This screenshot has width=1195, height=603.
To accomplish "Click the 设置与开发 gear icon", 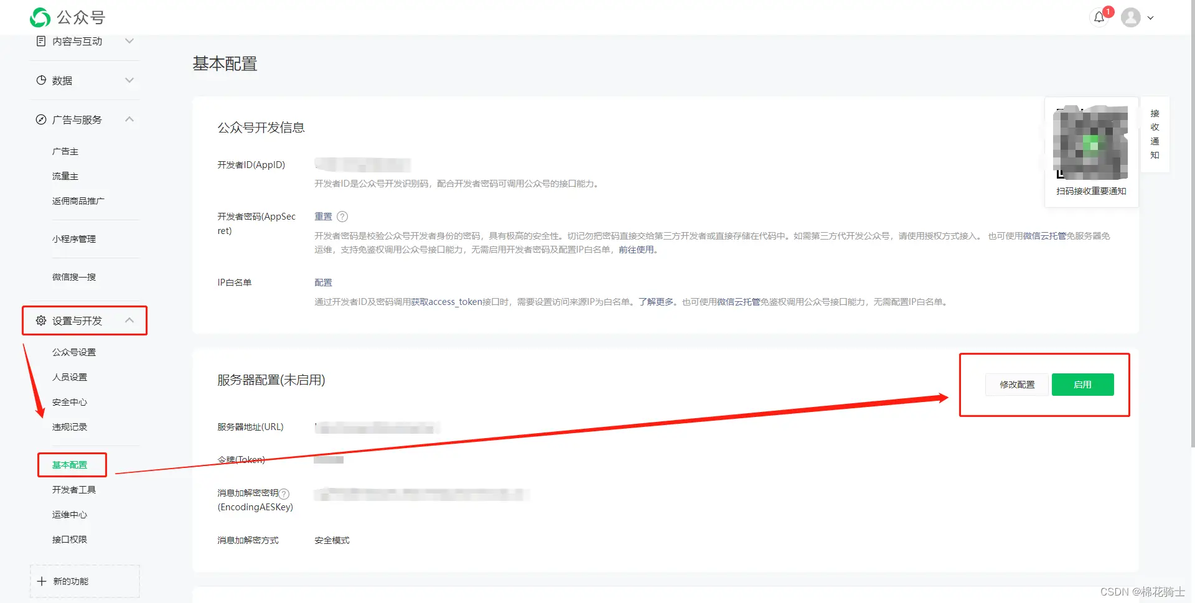I will (40, 320).
